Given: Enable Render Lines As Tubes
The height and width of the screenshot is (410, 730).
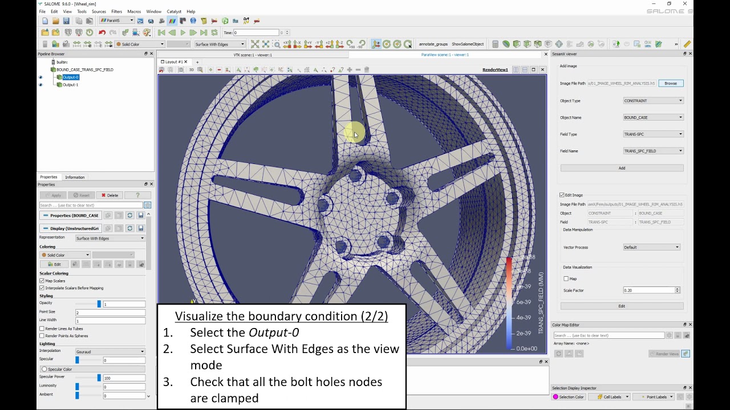Looking at the screenshot, I should [42, 329].
